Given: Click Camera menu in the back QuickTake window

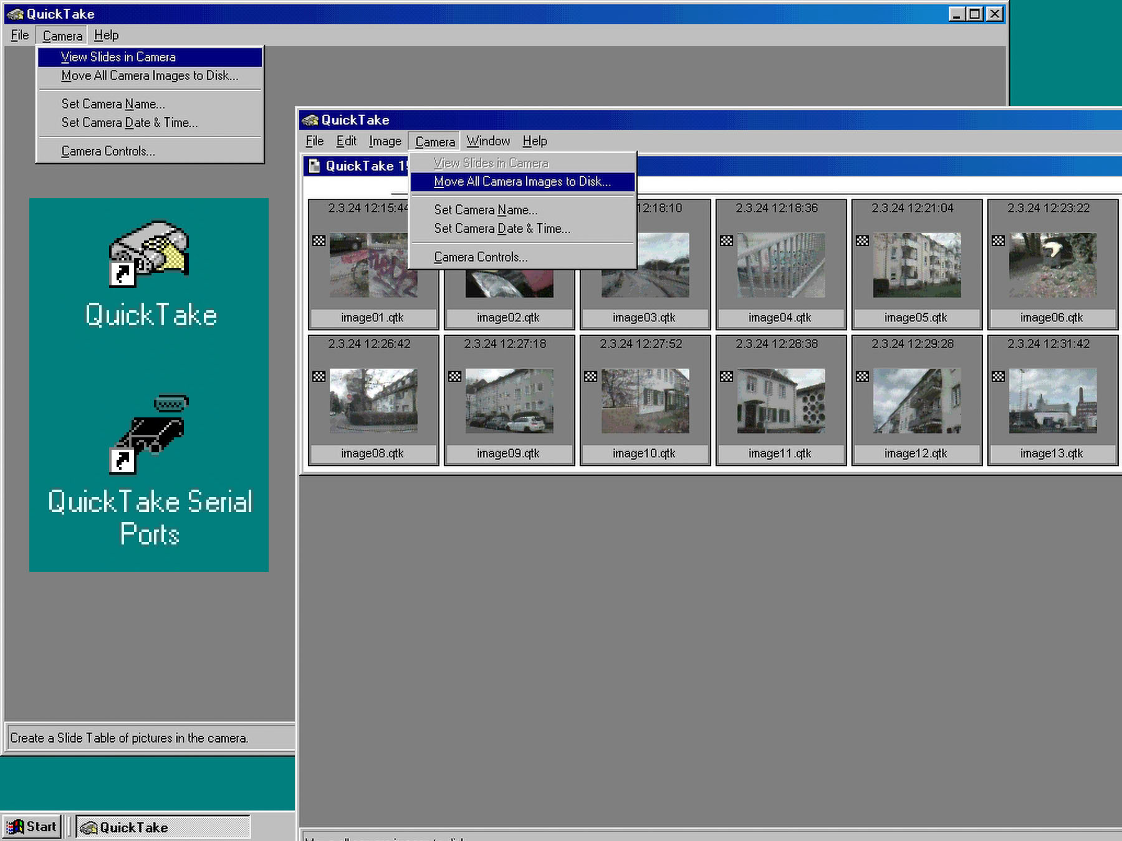Looking at the screenshot, I should [62, 36].
